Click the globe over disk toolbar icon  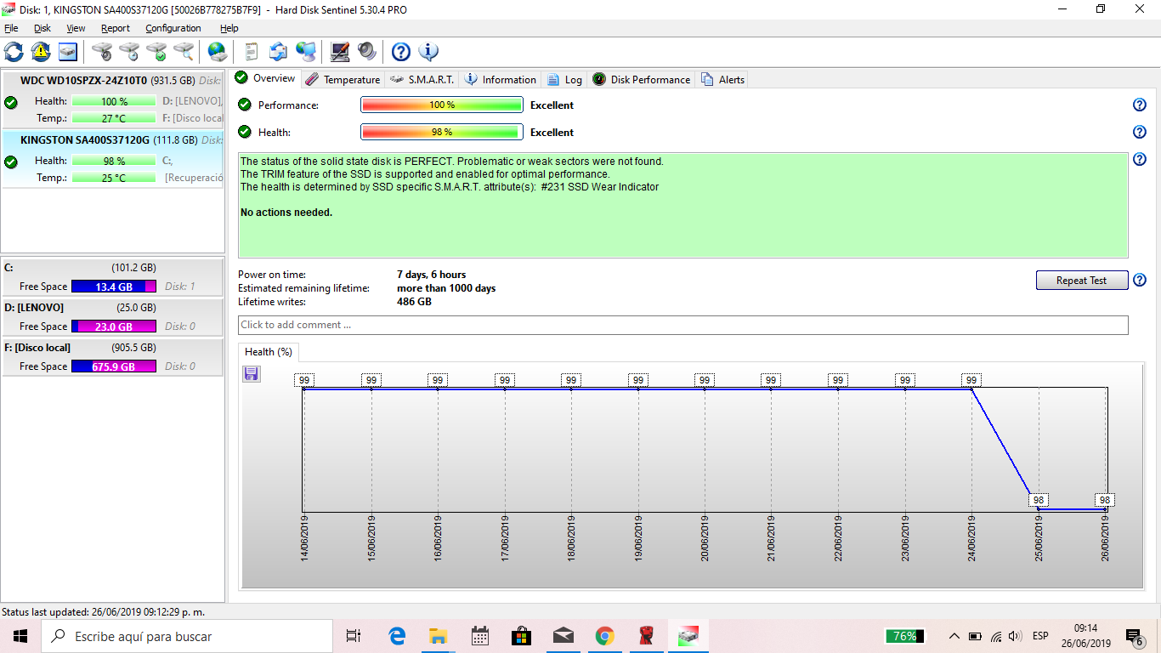click(x=218, y=52)
